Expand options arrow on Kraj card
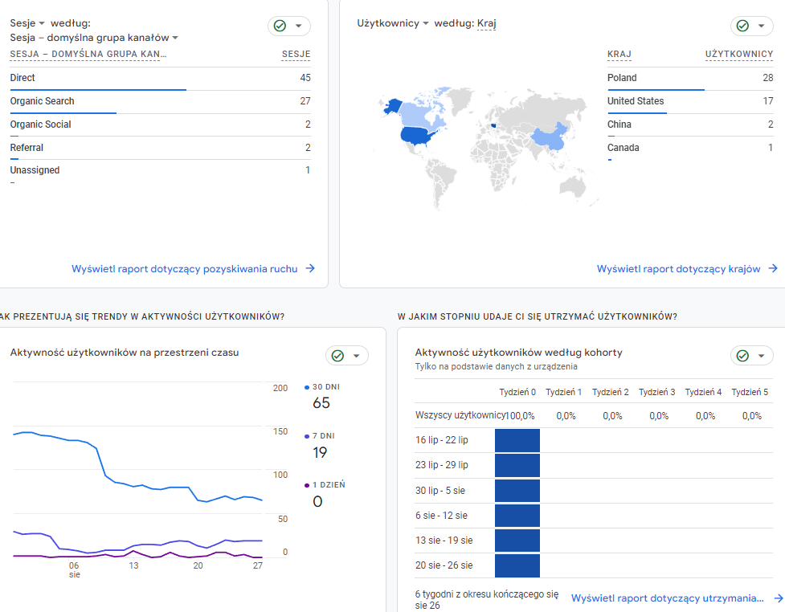This screenshot has width=785, height=612. (761, 26)
